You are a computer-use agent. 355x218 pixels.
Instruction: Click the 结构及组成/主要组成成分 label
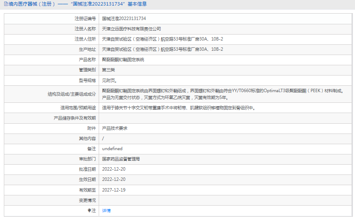tap(72, 94)
